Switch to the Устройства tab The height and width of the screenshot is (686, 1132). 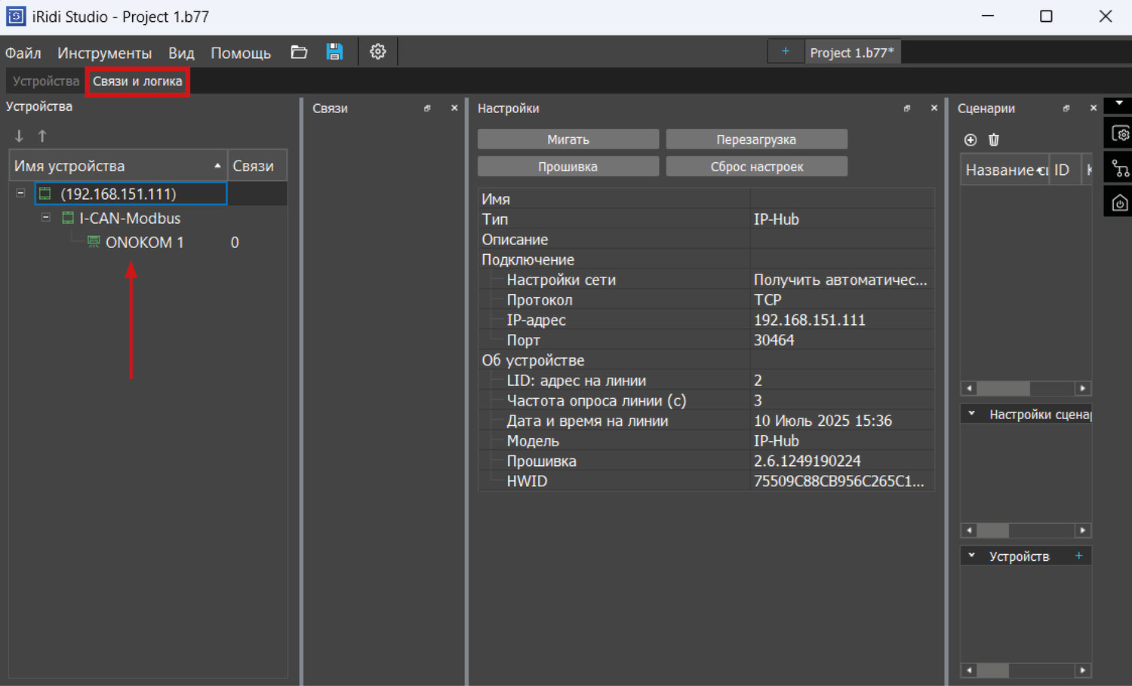[x=45, y=81]
